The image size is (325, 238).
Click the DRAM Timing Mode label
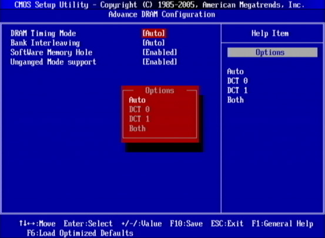click(43, 33)
